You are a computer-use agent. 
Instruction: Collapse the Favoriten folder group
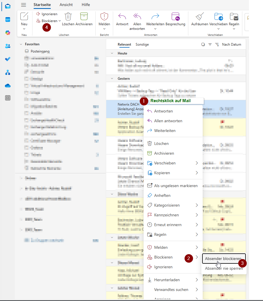[x=21, y=44]
